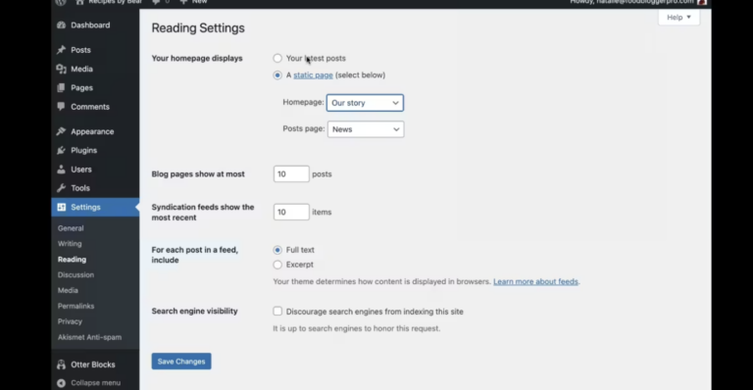753x390 pixels.
Task: Click the Dashboard gauge icon
Action: (61, 24)
